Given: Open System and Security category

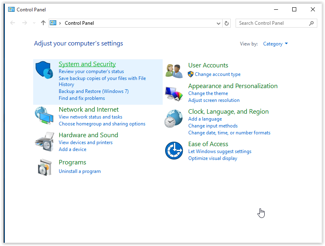Looking at the screenshot, I should (87, 64).
